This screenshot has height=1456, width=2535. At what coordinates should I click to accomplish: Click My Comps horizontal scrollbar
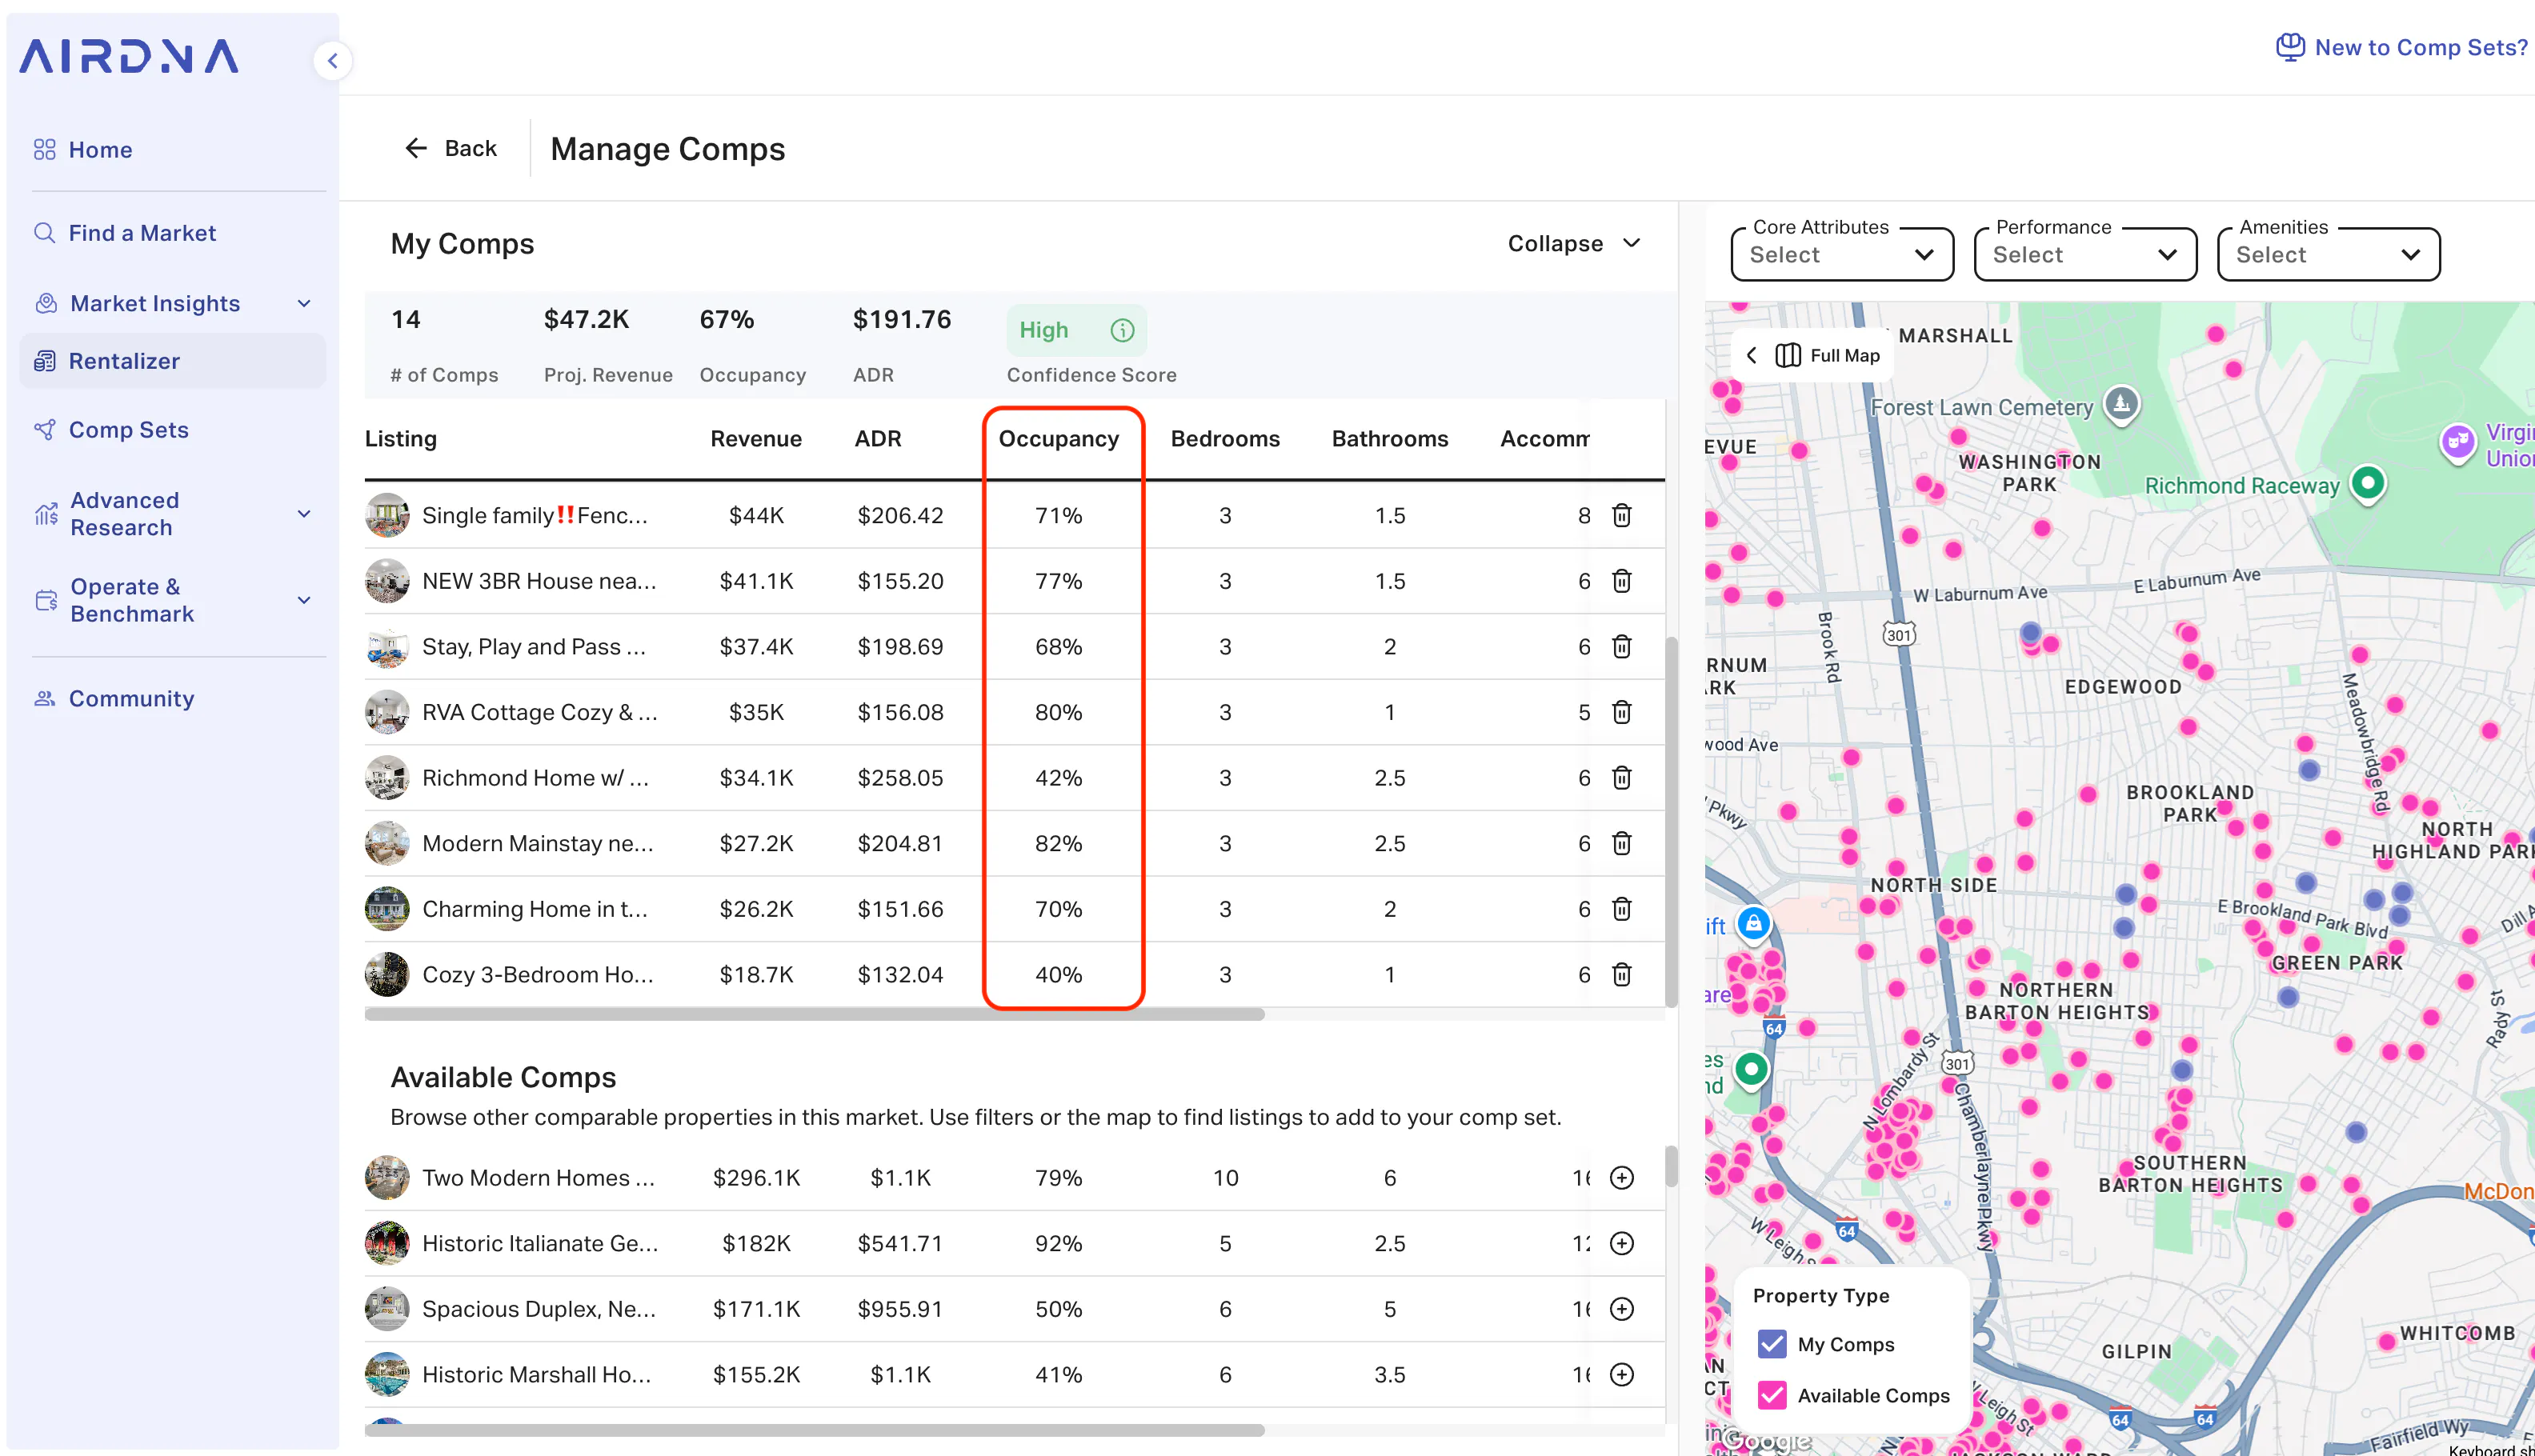(x=814, y=1014)
